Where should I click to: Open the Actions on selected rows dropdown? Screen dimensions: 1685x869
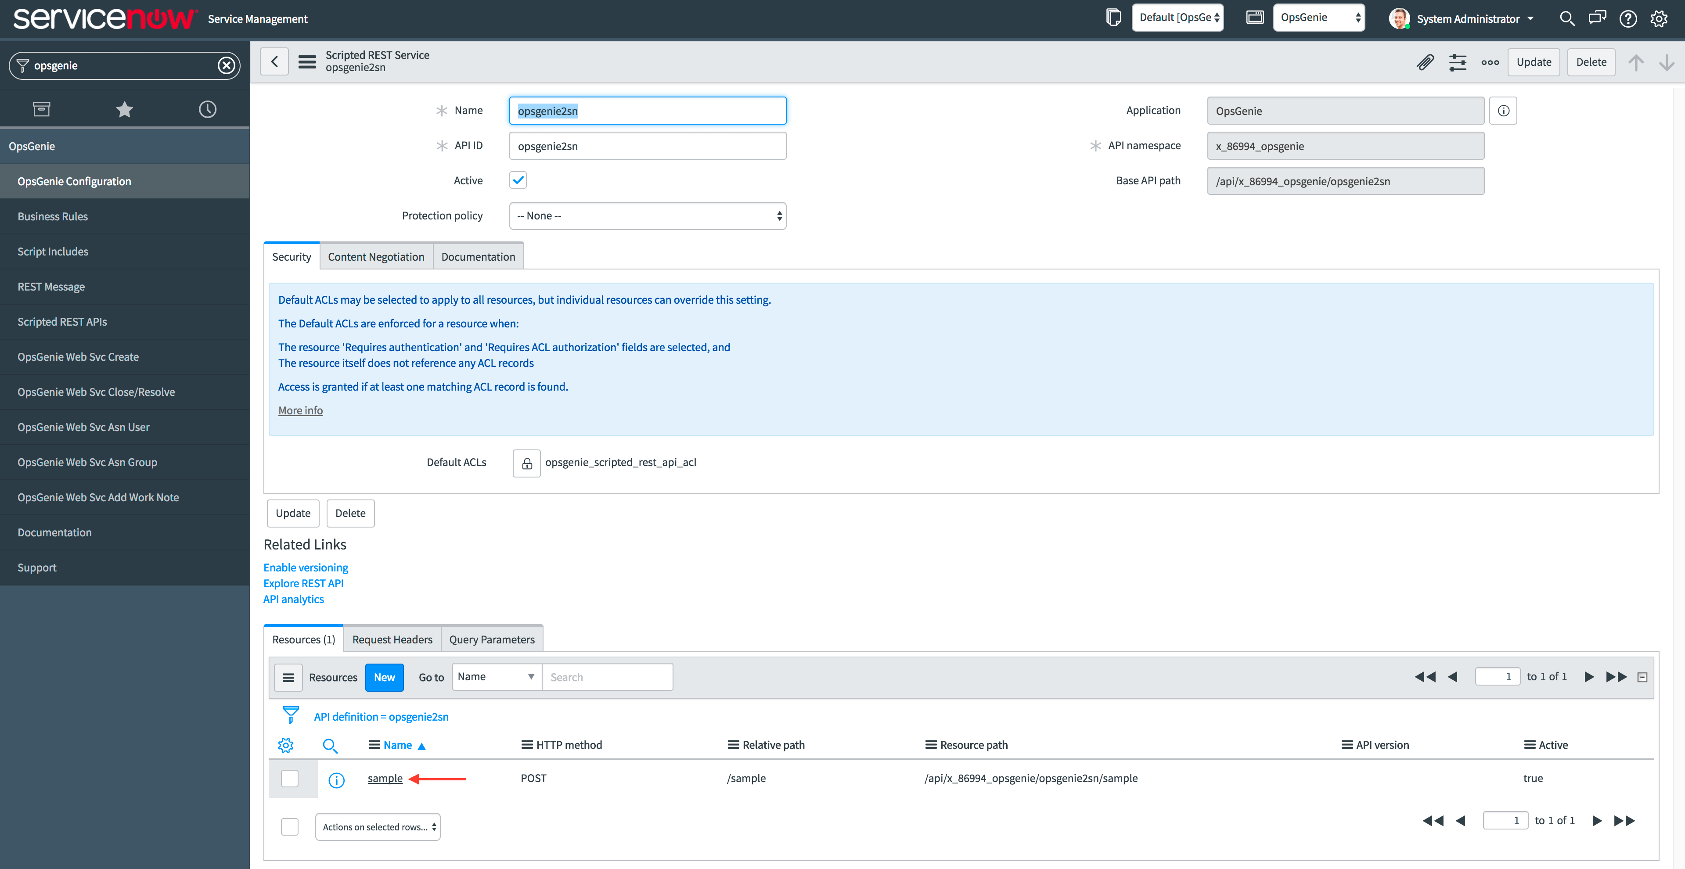click(378, 826)
